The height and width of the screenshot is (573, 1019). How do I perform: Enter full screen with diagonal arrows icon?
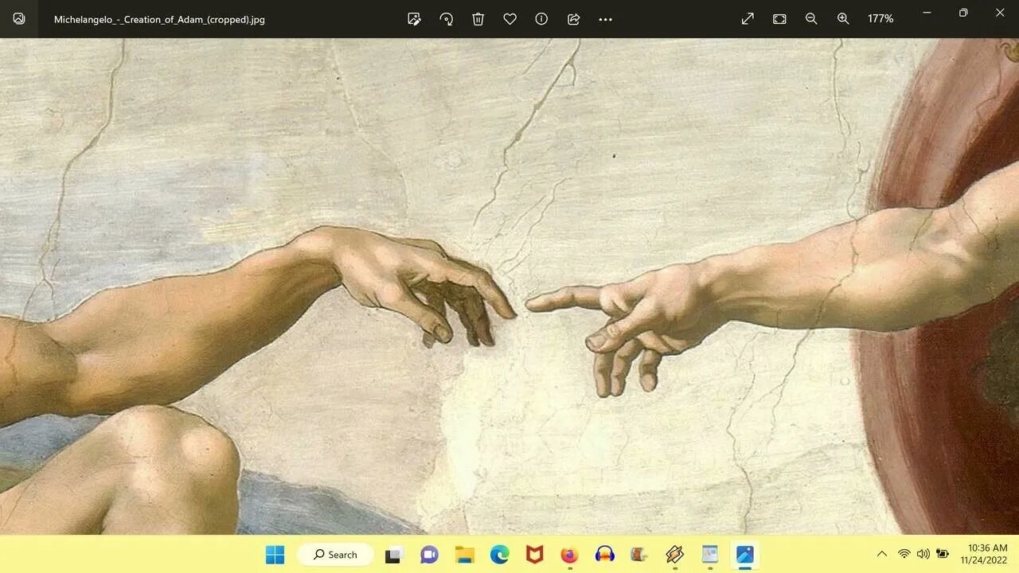748,19
